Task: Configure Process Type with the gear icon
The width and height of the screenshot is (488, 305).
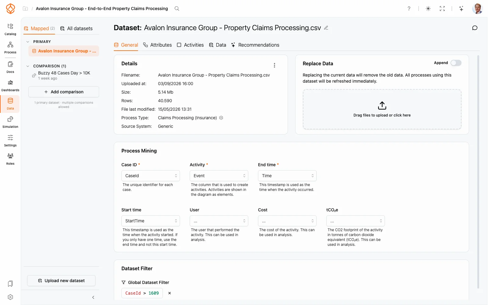Action: click(x=221, y=118)
